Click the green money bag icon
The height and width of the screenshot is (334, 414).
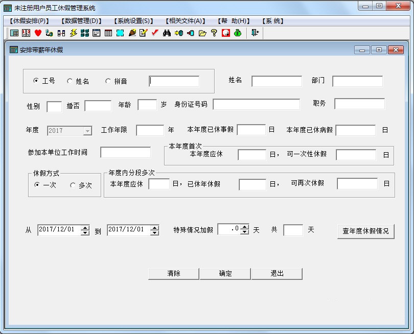click(238, 33)
